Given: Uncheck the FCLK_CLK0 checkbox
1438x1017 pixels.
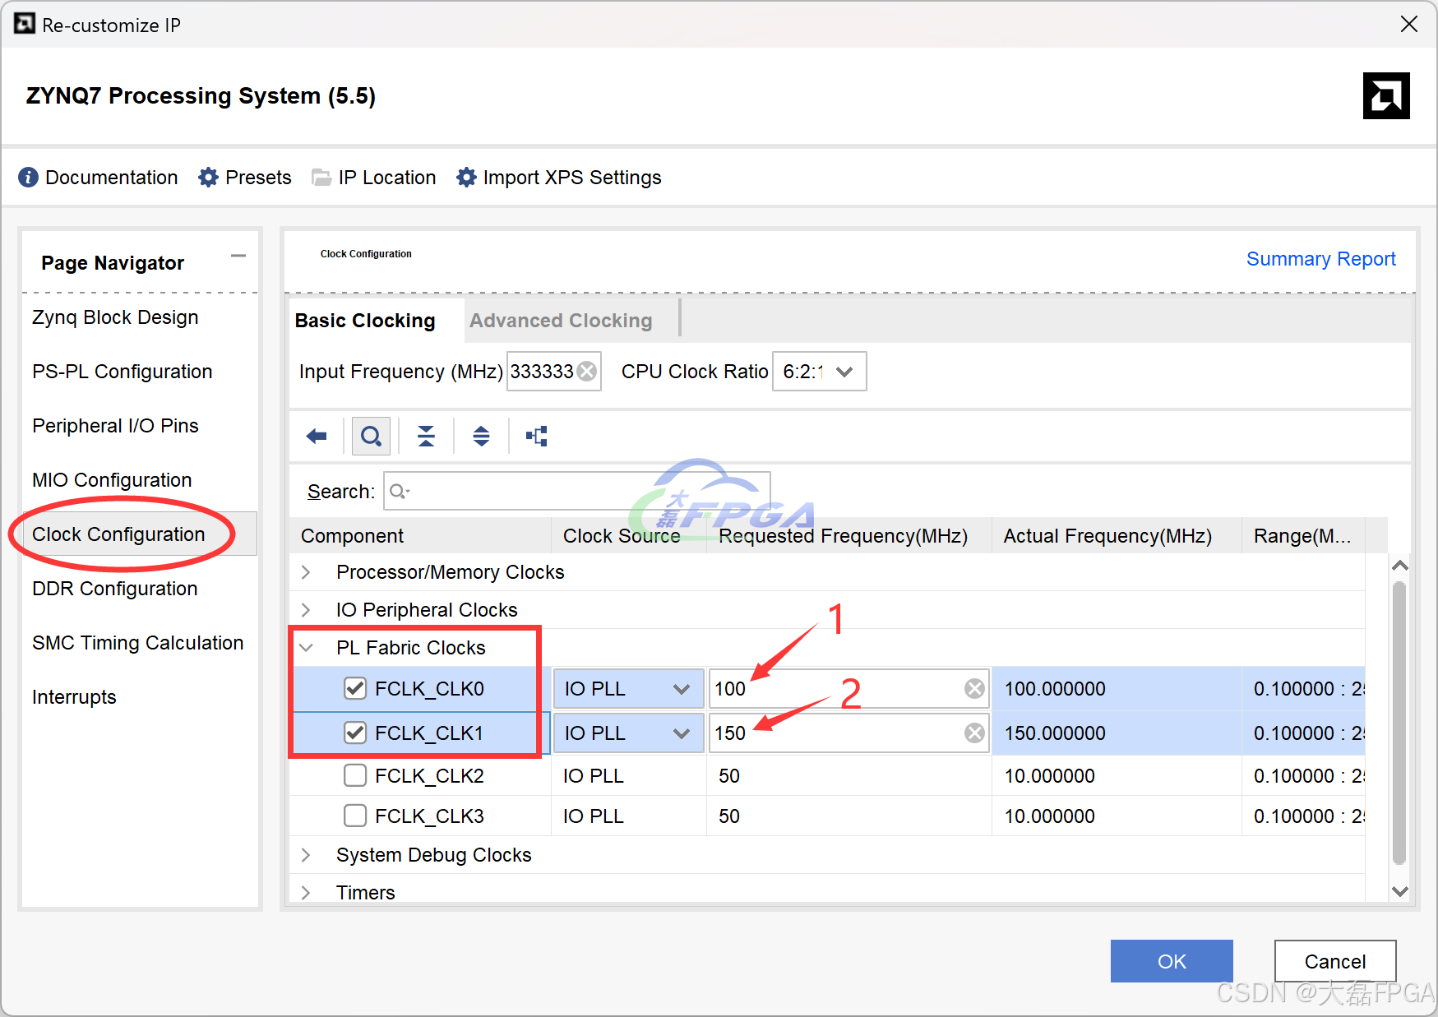Looking at the screenshot, I should tap(355, 689).
